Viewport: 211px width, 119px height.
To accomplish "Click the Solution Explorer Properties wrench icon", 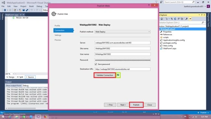I will [187, 19].
